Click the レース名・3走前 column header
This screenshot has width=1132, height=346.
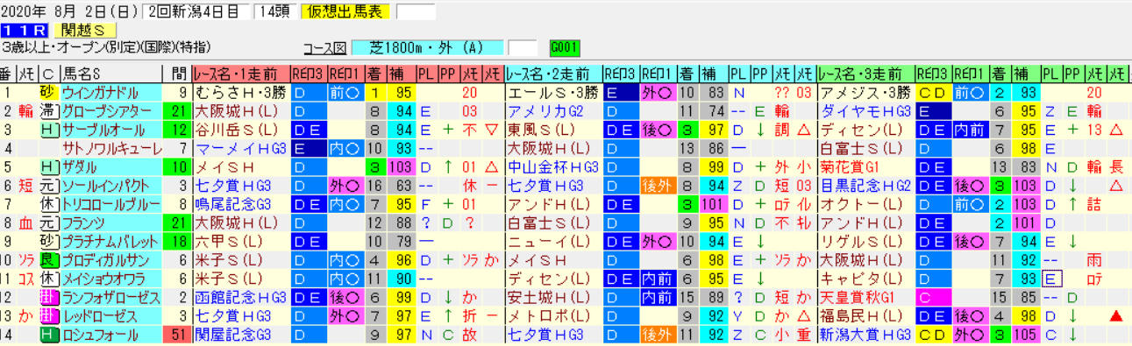866,74
